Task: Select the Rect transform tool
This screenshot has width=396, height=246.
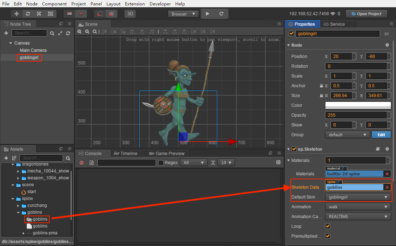Action: point(50,14)
